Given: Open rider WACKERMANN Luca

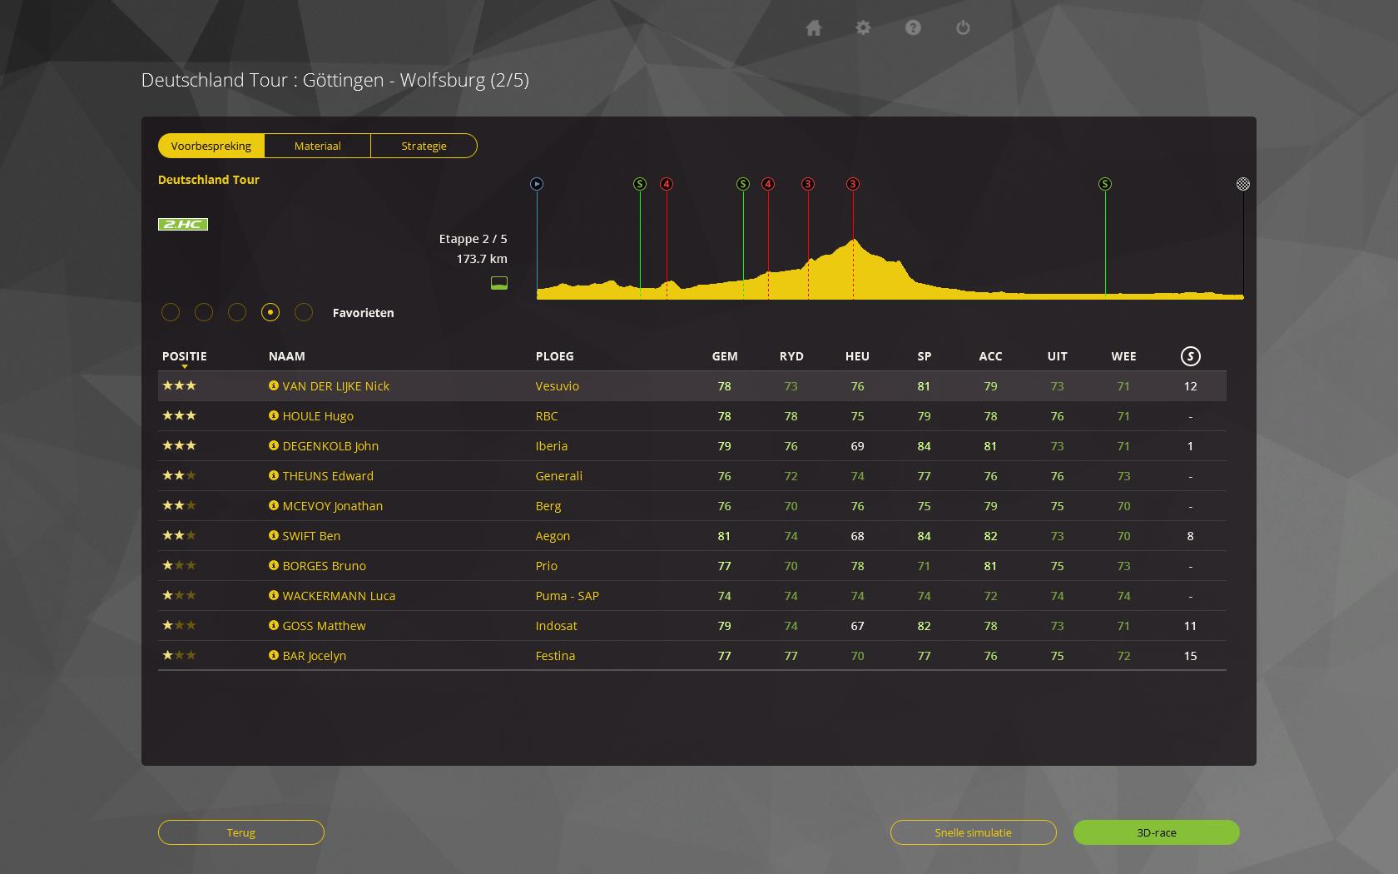Looking at the screenshot, I should (339, 596).
